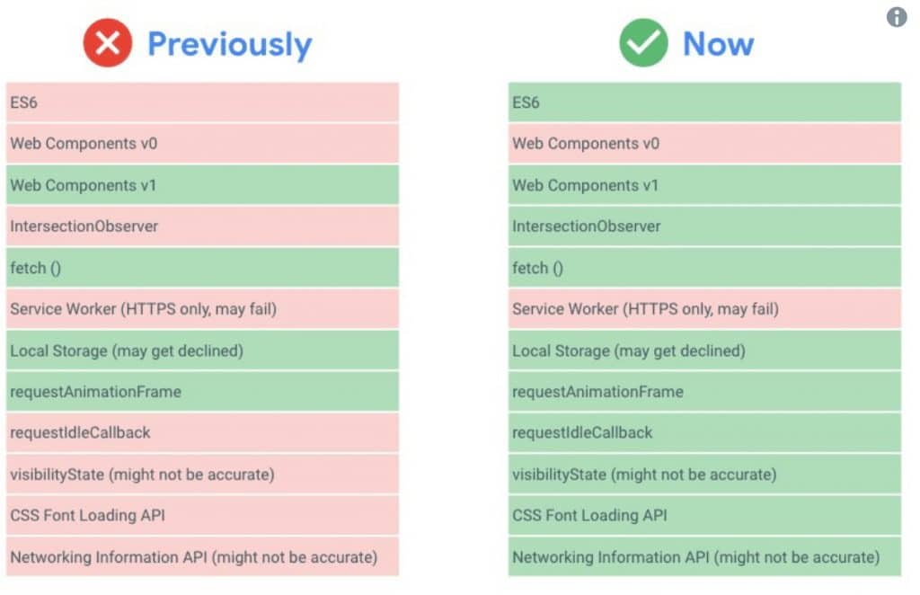Image resolution: width=920 pixels, height=595 pixels.
Task: Click the Now heading text
Action: point(718,44)
